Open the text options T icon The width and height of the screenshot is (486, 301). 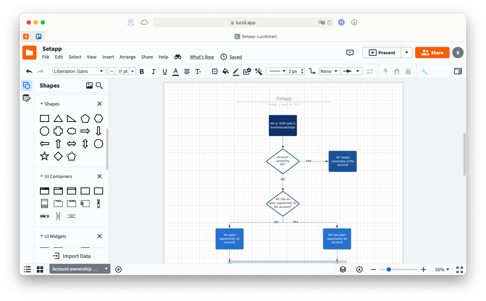[198, 71]
